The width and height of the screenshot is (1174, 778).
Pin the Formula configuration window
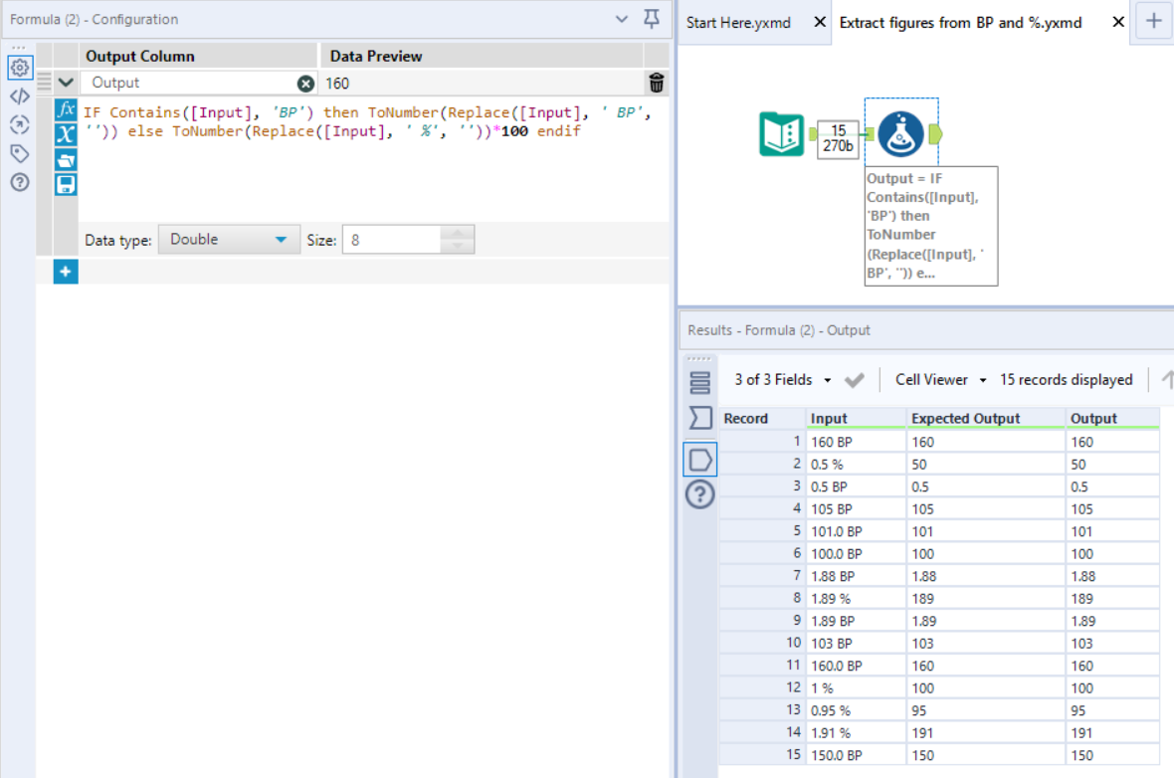click(652, 19)
